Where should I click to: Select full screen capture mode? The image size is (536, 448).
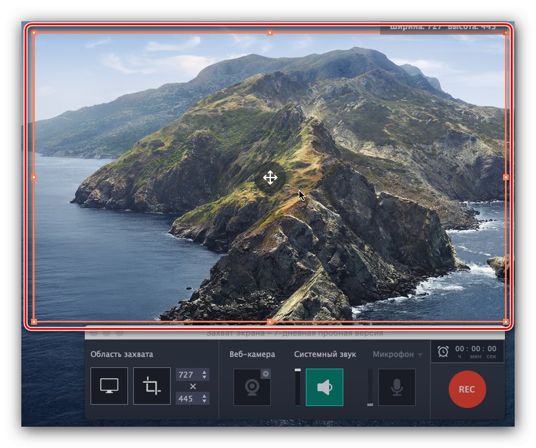click(x=109, y=385)
